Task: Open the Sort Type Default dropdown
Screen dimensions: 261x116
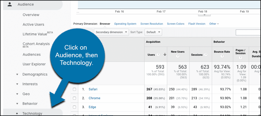Action: click(153, 32)
